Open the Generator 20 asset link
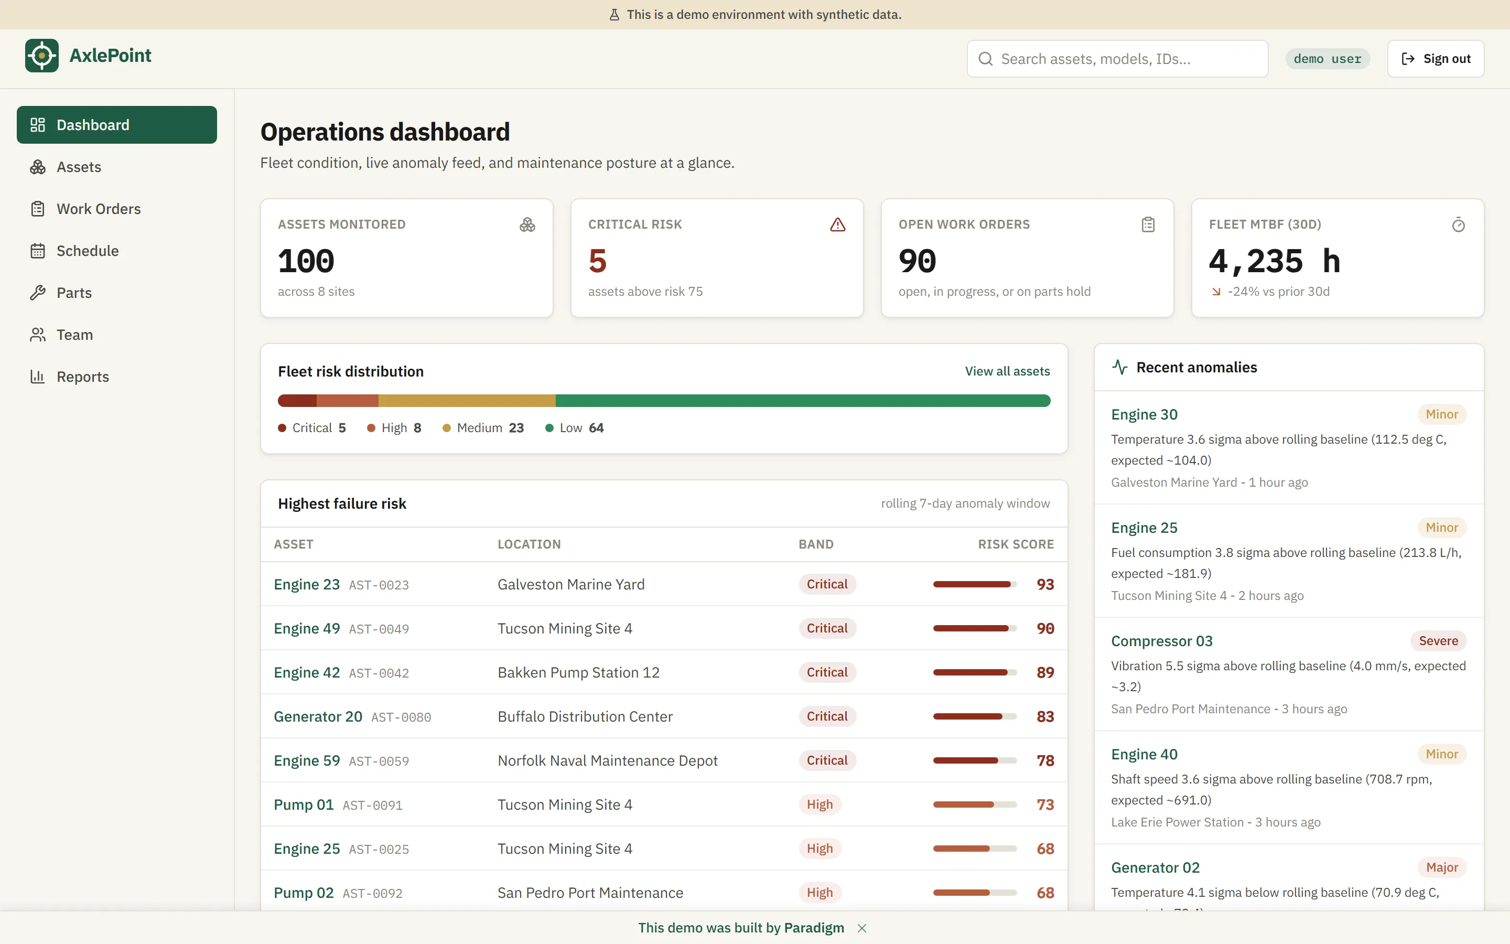Screen dimensions: 1510x944 [x=318, y=716]
